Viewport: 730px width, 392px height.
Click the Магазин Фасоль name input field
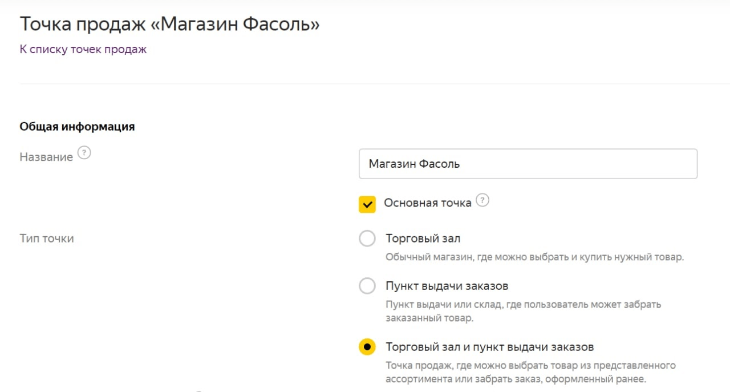(x=528, y=164)
